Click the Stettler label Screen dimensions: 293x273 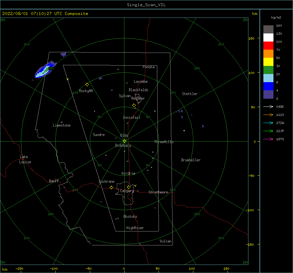(190, 94)
